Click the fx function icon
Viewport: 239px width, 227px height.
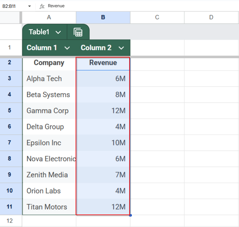(x=42, y=6)
